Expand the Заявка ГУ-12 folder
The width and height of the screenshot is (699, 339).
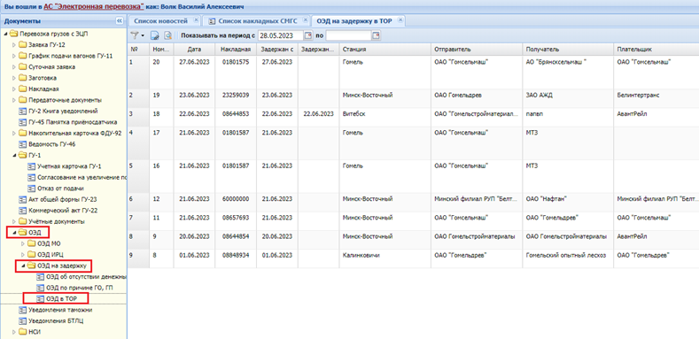(x=14, y=45)
